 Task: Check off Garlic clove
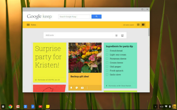[x=107, y=74]
